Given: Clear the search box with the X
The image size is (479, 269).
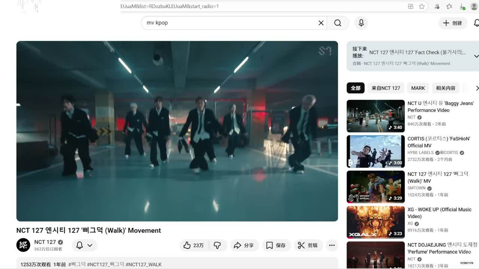Looking at the screenshot, I should pyautogui.click(x=321, y=23).
